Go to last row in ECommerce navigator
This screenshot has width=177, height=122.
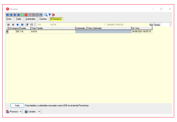pos(22,25)
